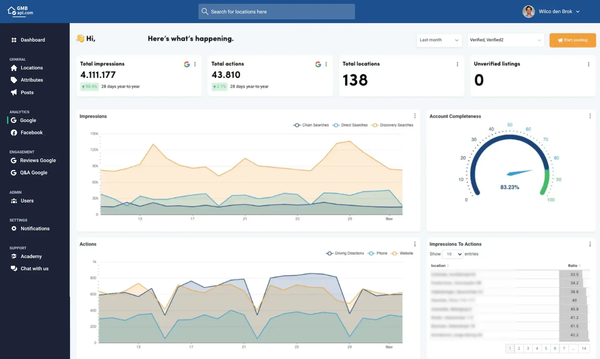Open the Verified, Verified2 filter dropdown

505,40
